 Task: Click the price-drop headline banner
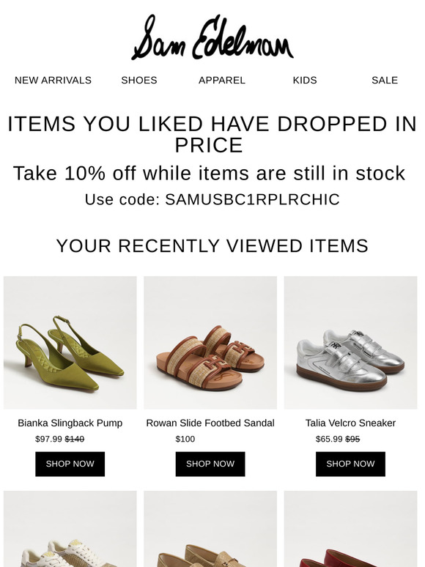click(212, 134)
